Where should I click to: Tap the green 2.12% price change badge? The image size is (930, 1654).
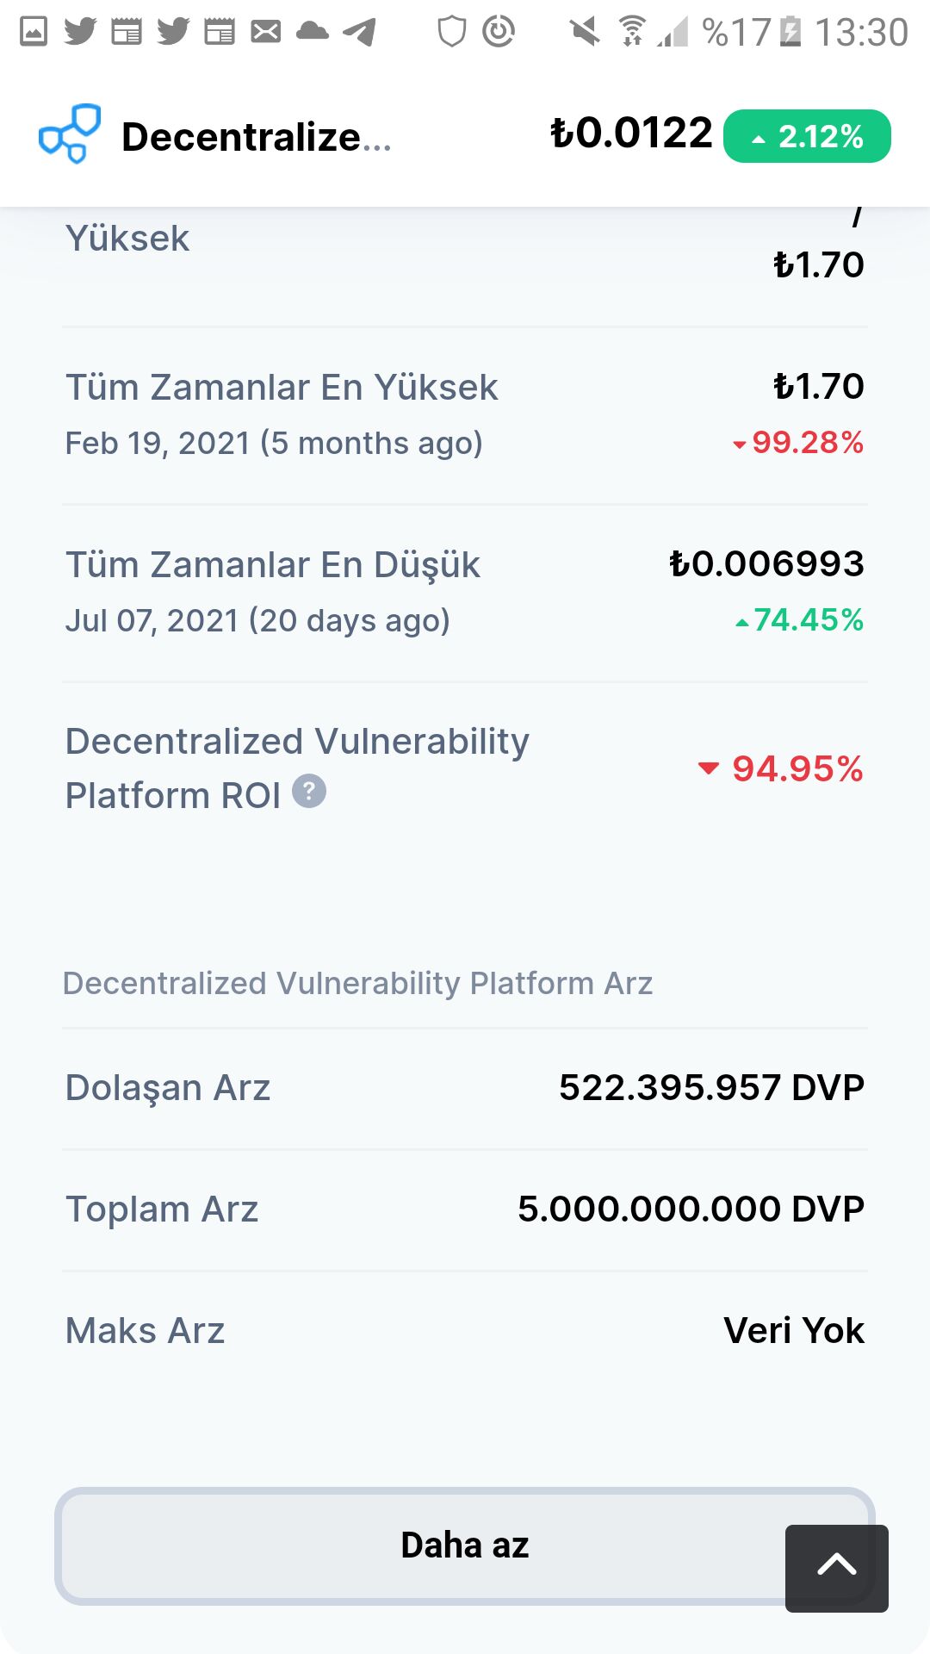click(807, 136)
